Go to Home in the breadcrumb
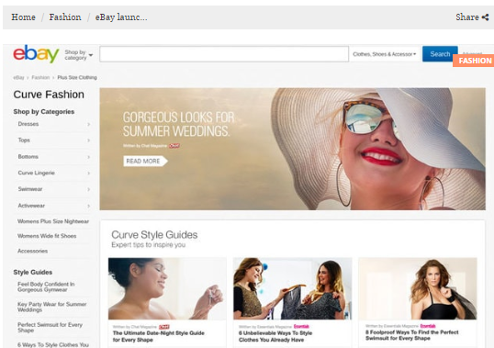 click(x=23, y=17)
